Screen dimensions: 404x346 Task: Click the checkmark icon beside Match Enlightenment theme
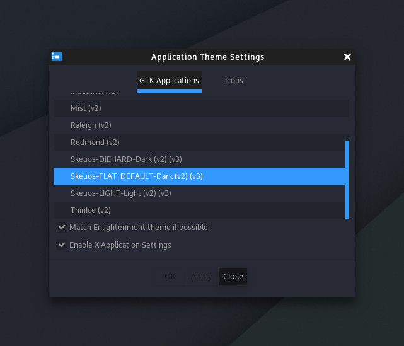coord(62,228)
